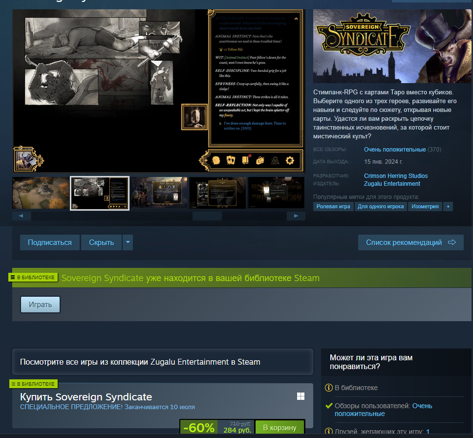Select the 'Для одного игрока' tag
473x438 pixels.
tap(380, 206)
